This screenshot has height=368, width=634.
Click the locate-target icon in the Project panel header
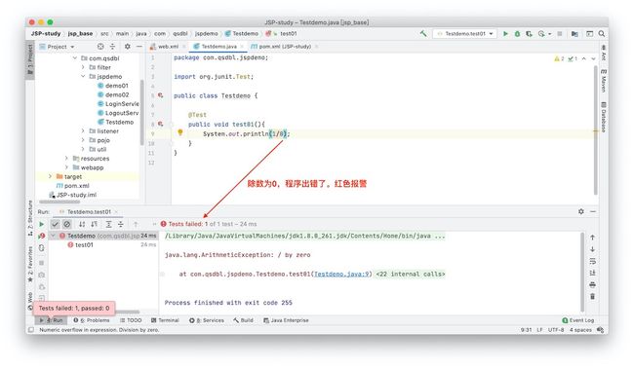(100, 47)
